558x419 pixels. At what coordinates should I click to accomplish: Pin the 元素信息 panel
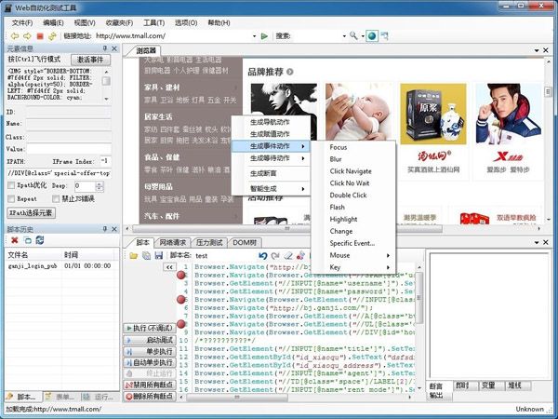(x=105, y=48)
